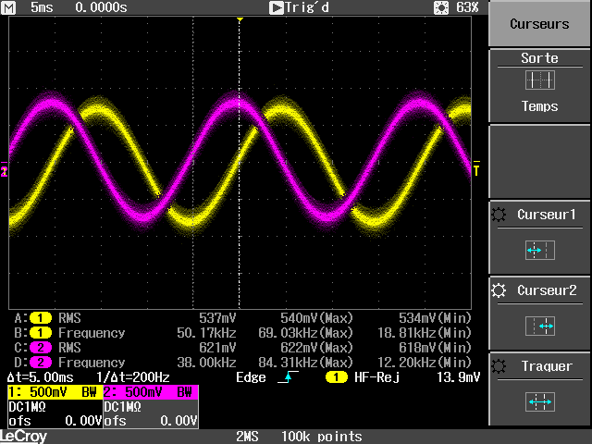Click the trigger level T marker on right edge
This screenshot has width=592, height=444.
tap(476, 169)
